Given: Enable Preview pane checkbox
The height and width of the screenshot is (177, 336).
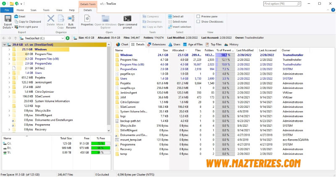Looking at the screenshot, I should (x=198, y=16).
